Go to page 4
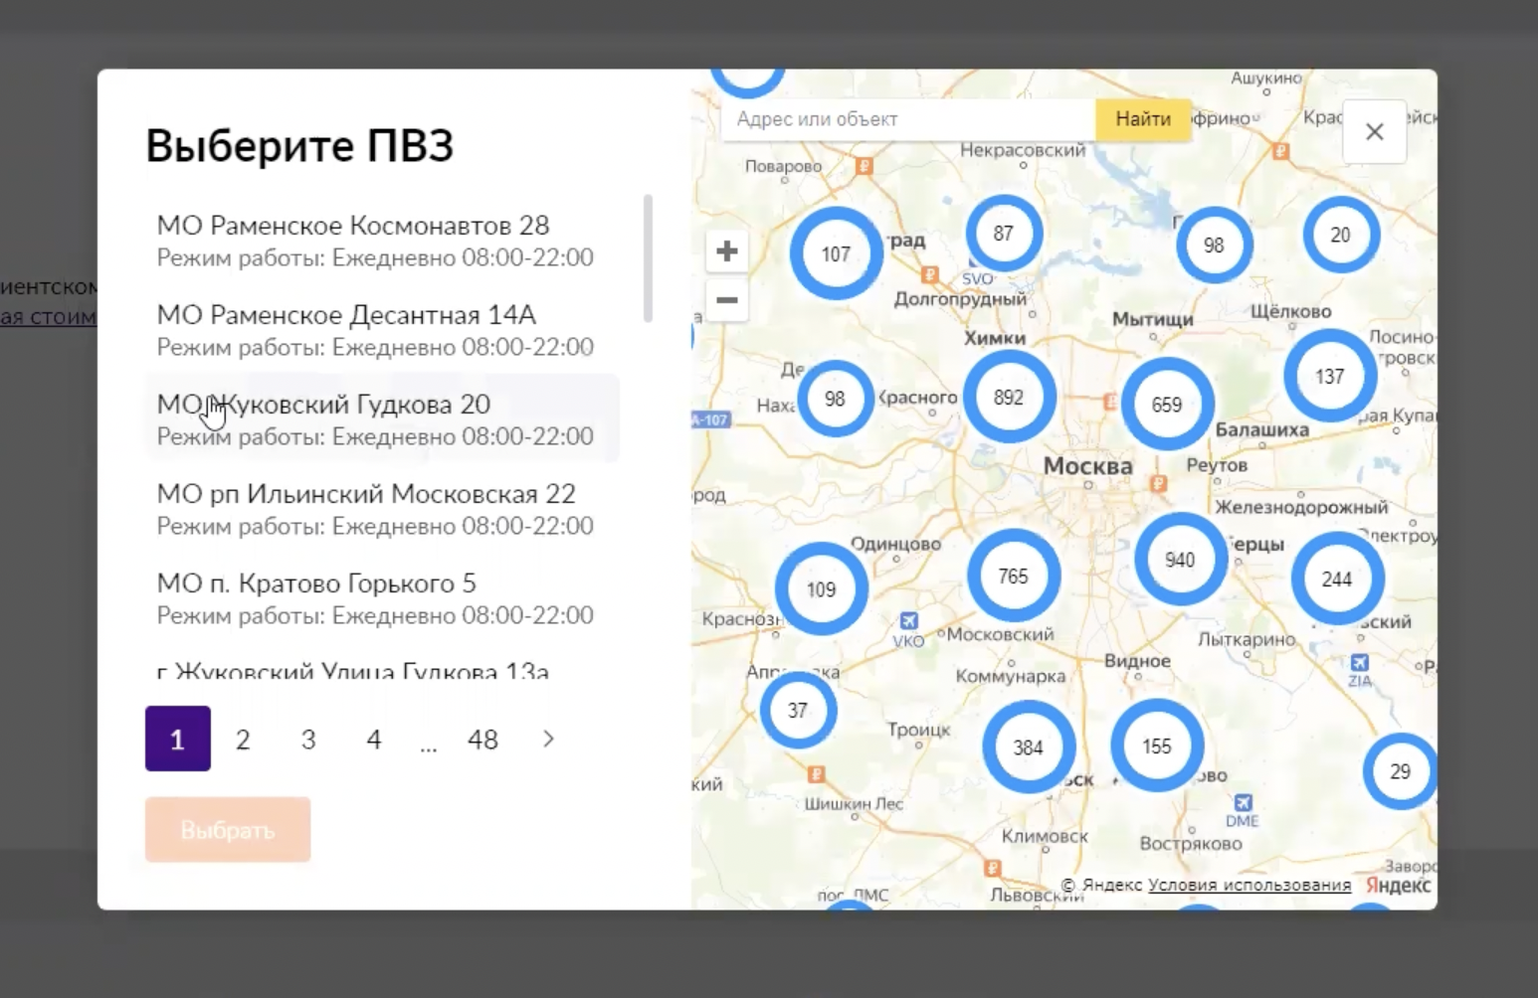This screenshot has height=998, width=1538. point(374,739)
